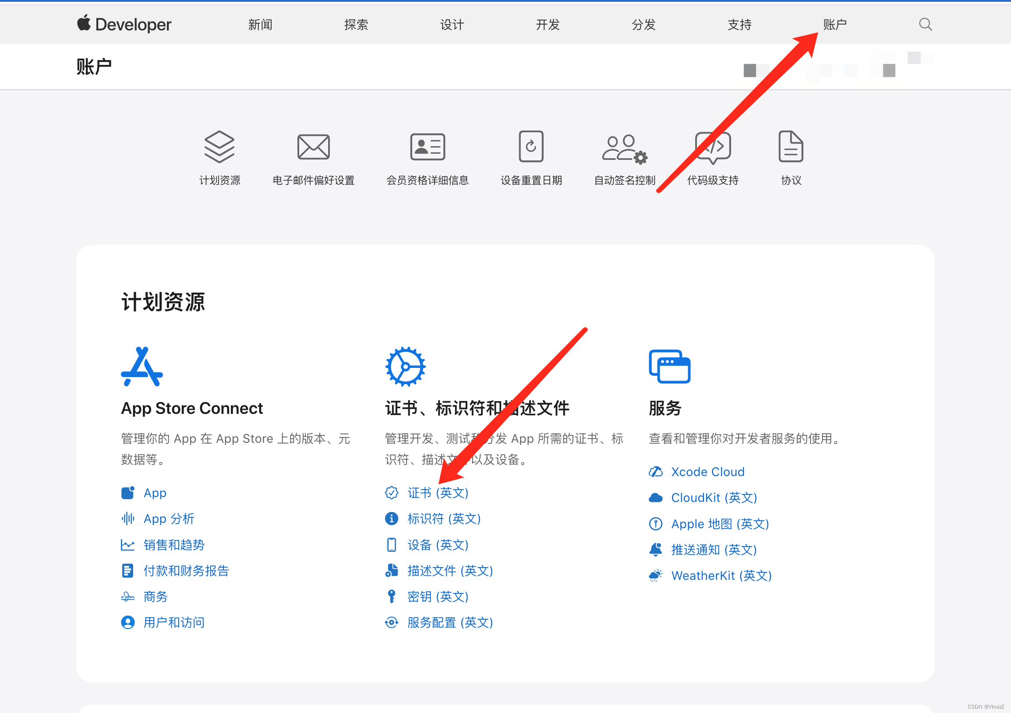Open 用户和访问 users and access link
Viewport: 1011px width, 713px height.
[x=173, y=622]
